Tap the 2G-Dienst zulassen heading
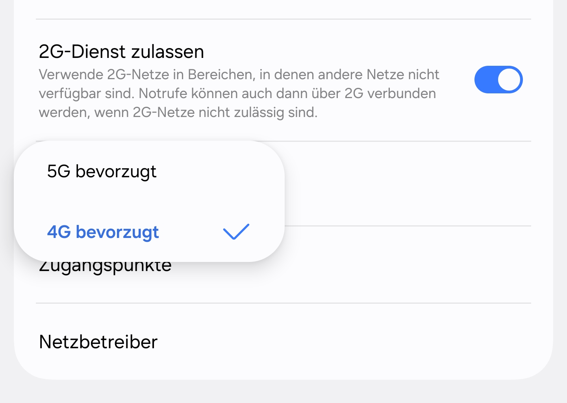 pyautogui.click(x=121, y=52)
